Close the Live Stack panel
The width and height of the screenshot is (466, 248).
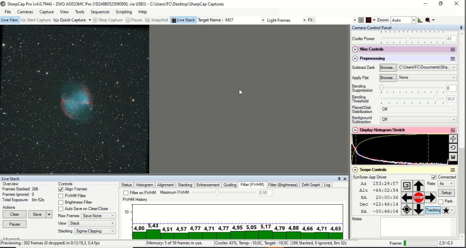coord(345,179)
